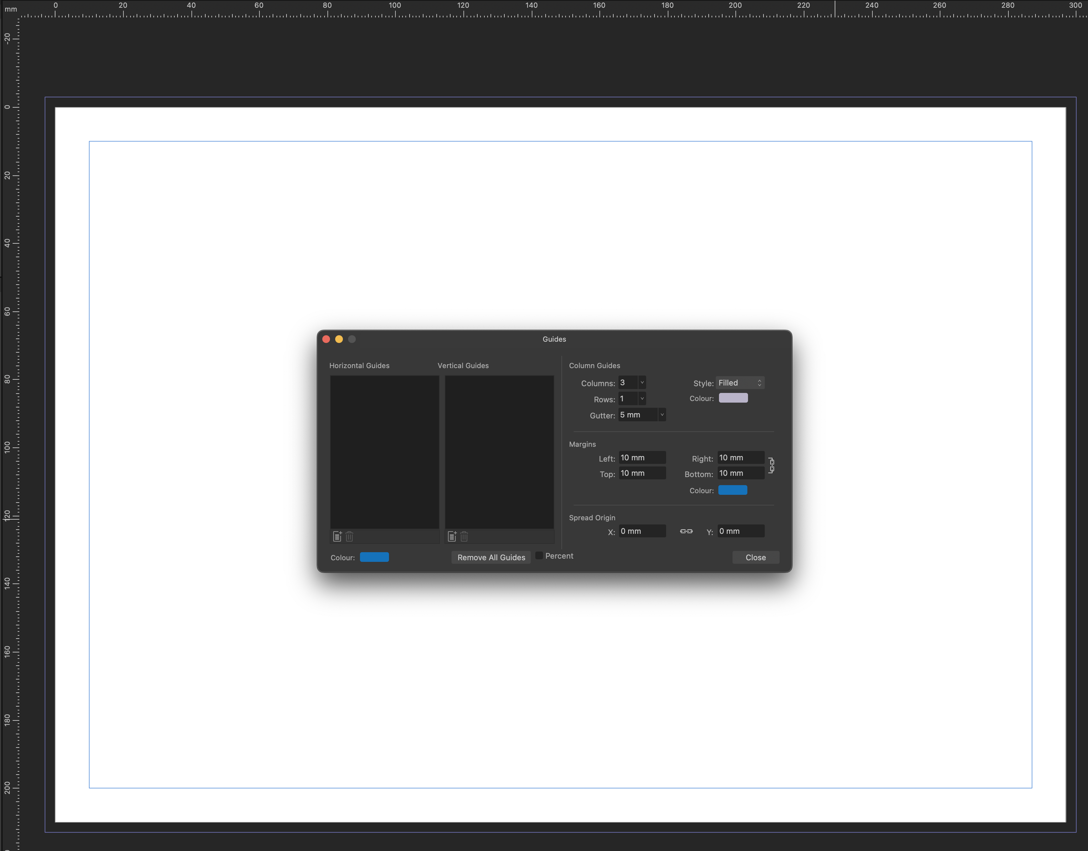Image resolution: width=1088 pixels, height=851 pixels.
Task: Click the mm ruler unit corner
Action: click(x=10, y=9)
